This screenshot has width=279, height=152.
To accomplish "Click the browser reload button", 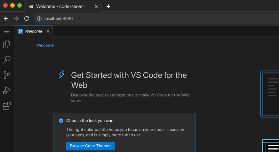I will point(27,19).
